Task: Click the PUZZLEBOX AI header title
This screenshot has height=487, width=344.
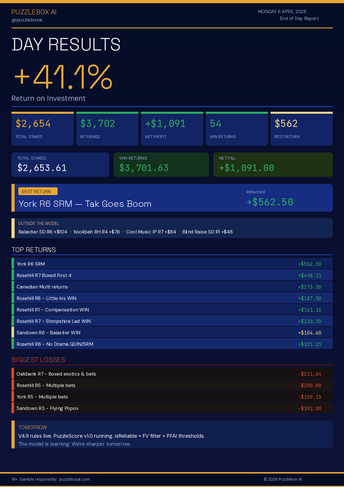Action: [x=34, y=12]
